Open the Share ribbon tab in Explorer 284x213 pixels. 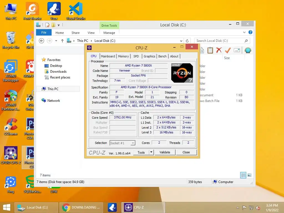coord(75,33)
